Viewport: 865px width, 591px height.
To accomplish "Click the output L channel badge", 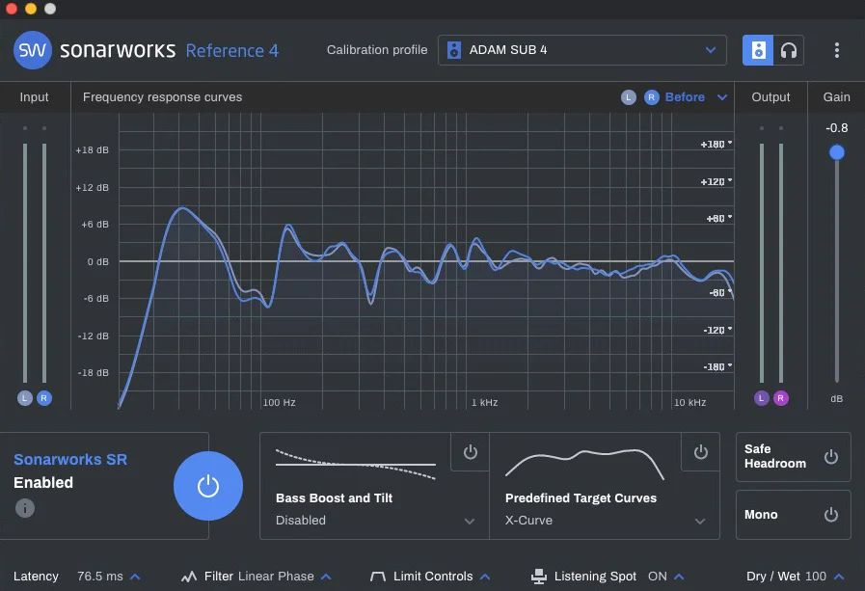I will [761, 397].
